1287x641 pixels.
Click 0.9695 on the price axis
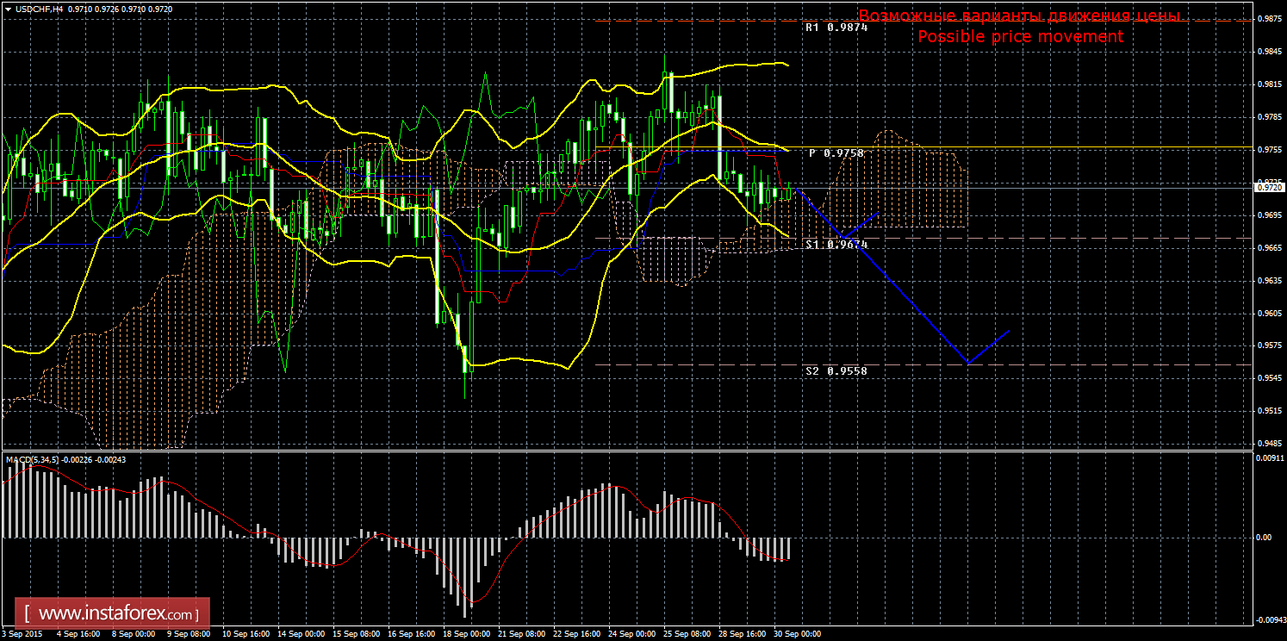1268,215
